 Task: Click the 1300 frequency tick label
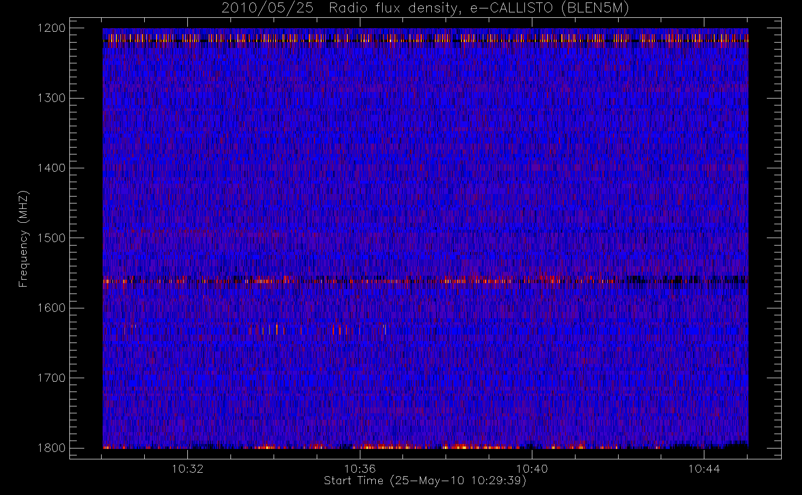[52, 98]
